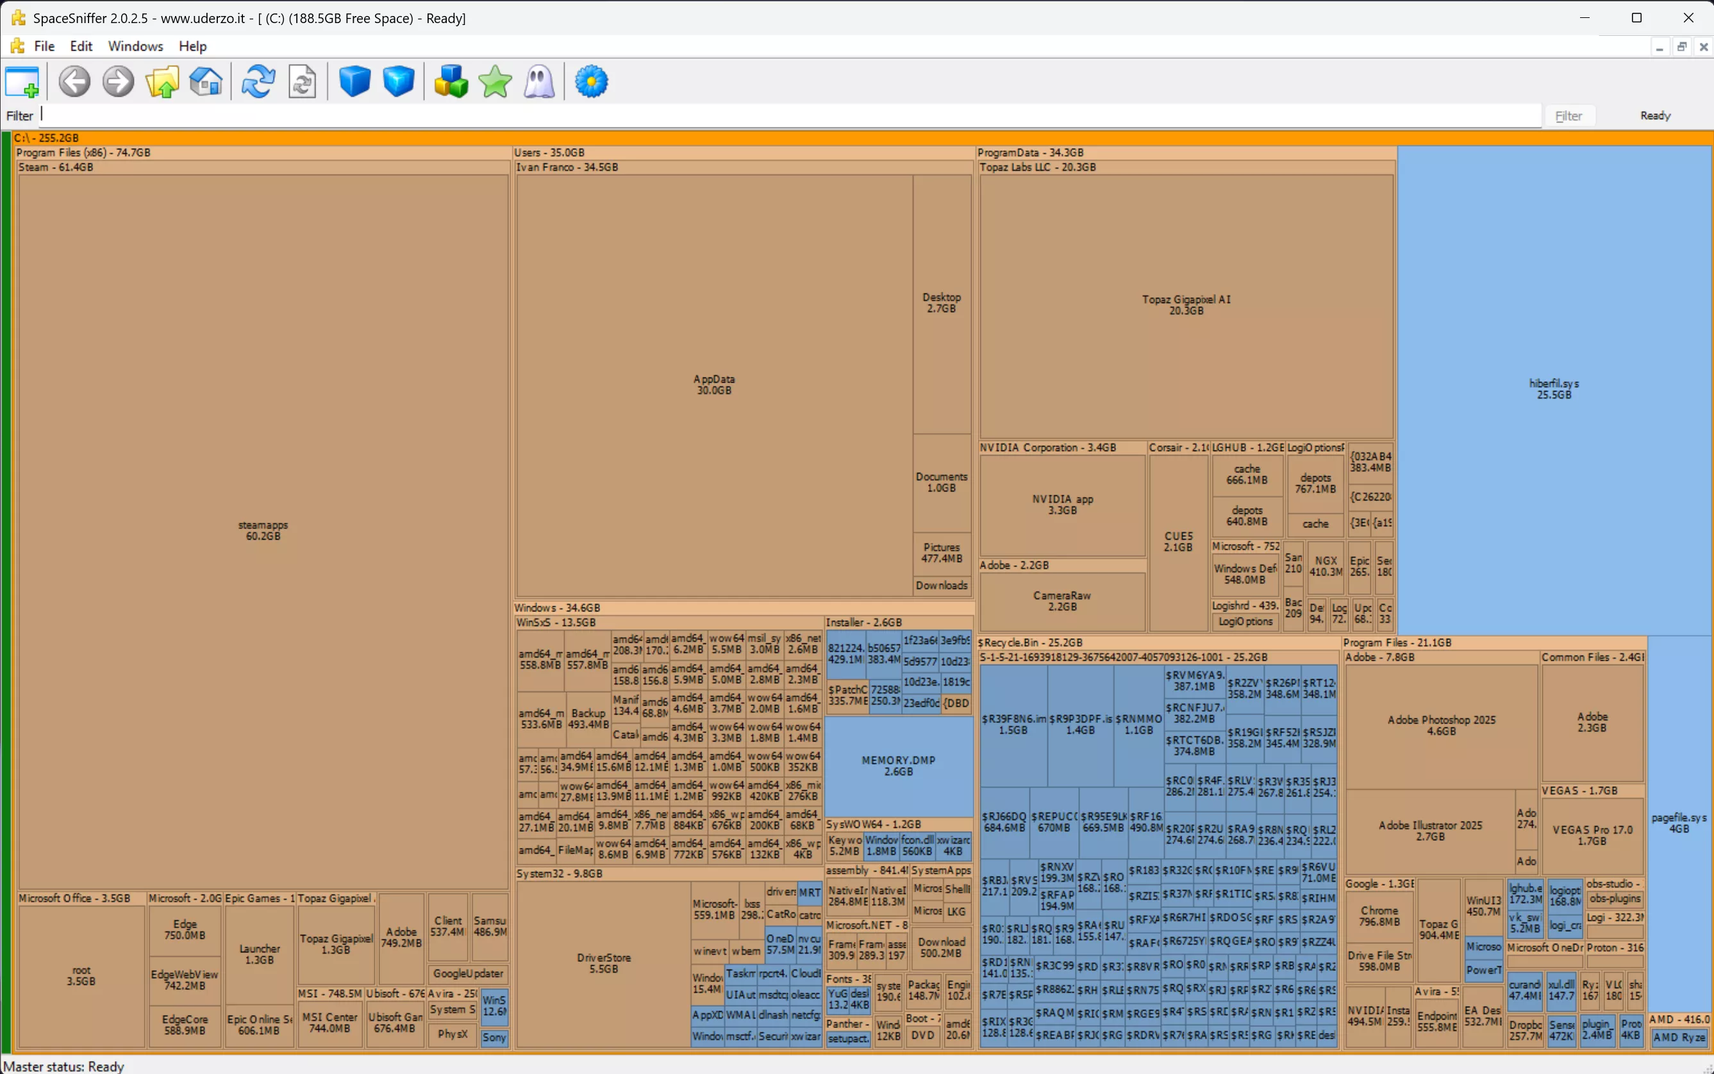Click the Go back arrow
1714x1074 pixels.
coord(74,81)
